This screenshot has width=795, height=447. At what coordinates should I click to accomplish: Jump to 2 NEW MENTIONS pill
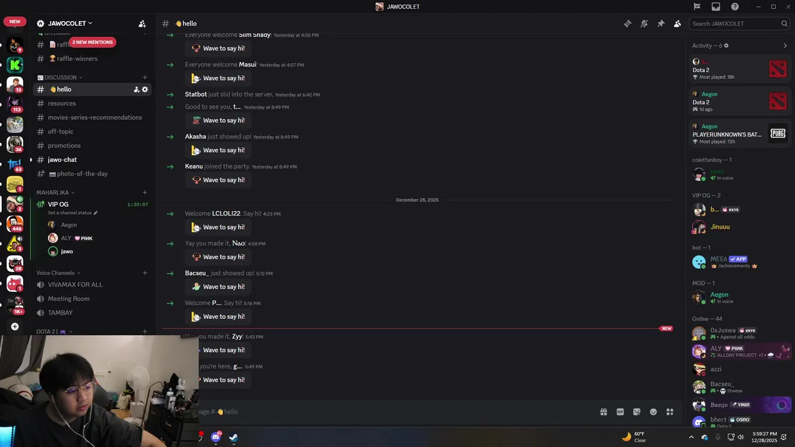tap(93, 42)
